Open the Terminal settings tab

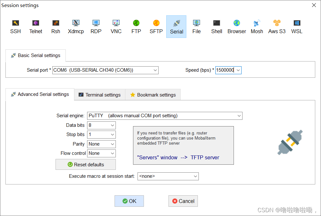(x=100, y=95)
